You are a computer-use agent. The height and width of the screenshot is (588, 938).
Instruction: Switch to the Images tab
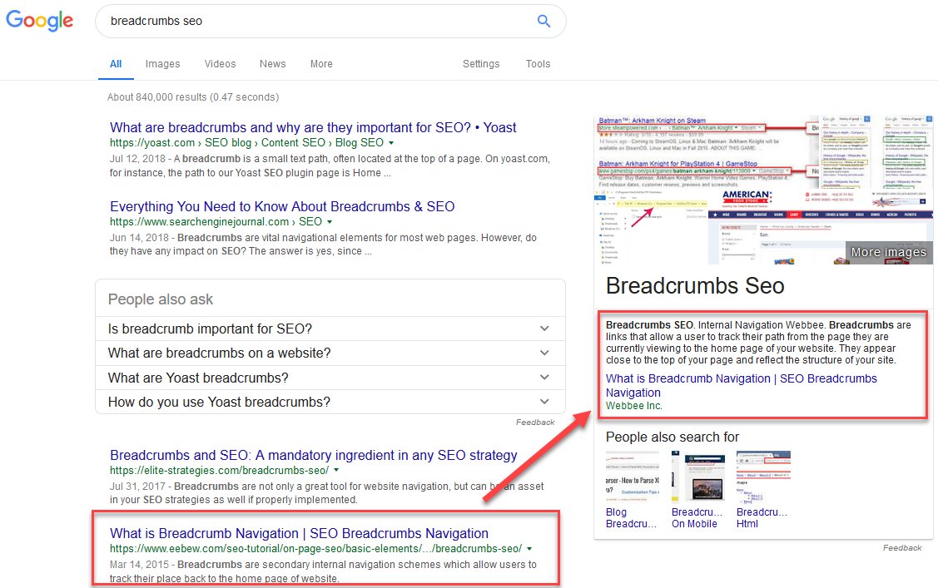point(163,64)
